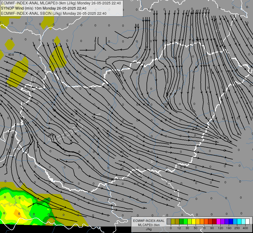Viewport: 253px width, 233px height.
Task: Click the legend tick label 90
Action: [x=212, y=228]
